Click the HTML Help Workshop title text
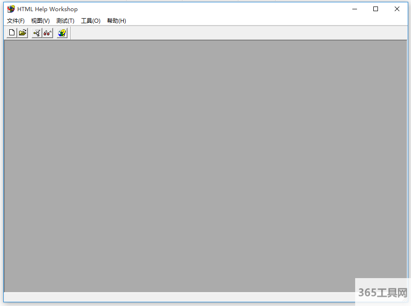411x306 pixels. tap(47, 9)
